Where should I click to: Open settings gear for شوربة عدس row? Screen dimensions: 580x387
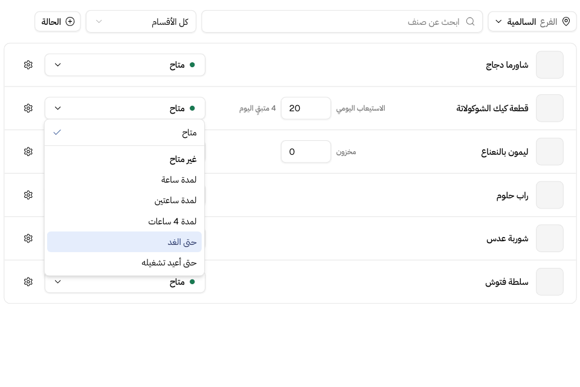(28, 238)
